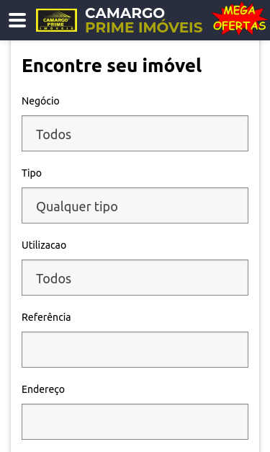Open the Tipo dropdown showing Qualquer tipo
The image size is (270, 452).
135,205
